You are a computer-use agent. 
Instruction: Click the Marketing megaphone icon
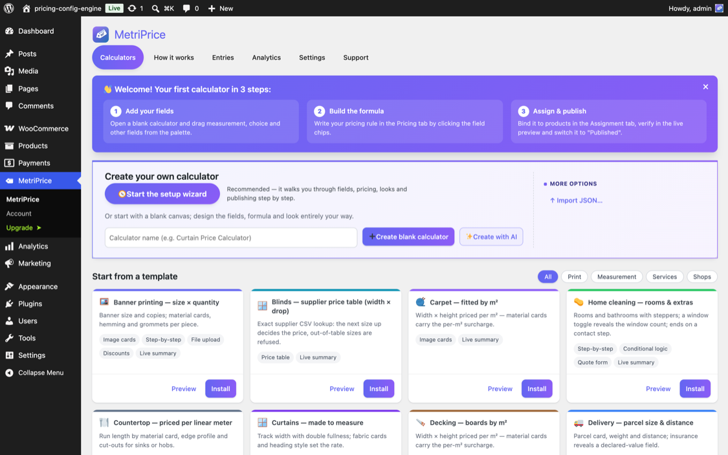point(9,263)
